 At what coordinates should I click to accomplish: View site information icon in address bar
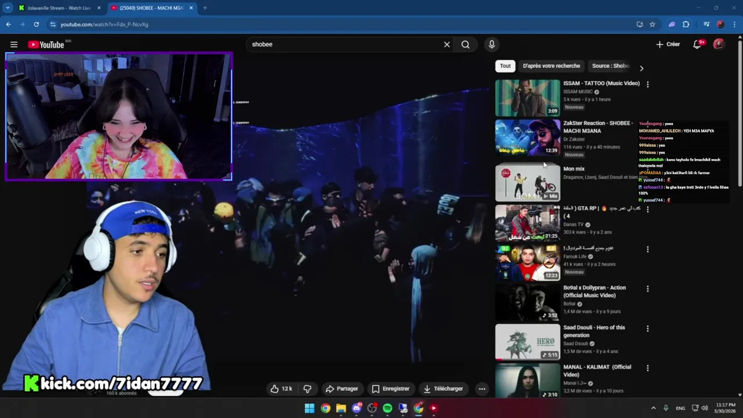53,24
